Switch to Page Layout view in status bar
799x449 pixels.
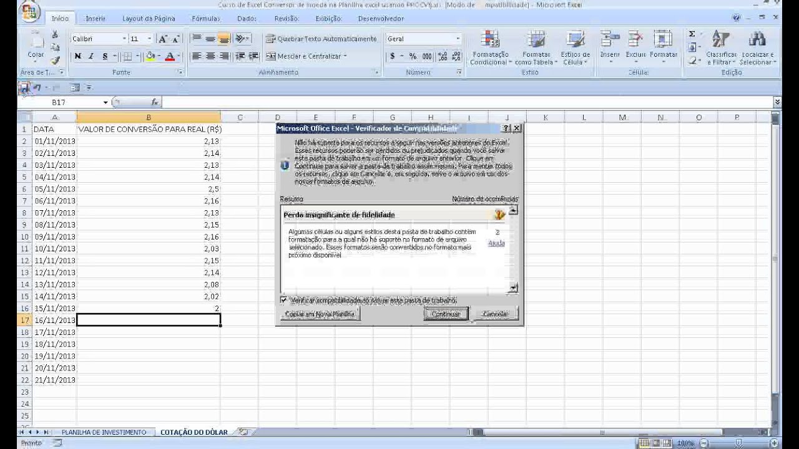coord(656,443)
